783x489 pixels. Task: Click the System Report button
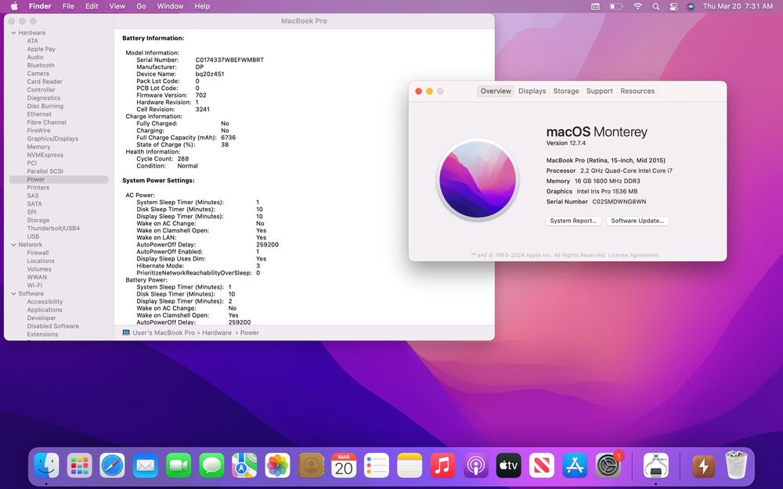(573, 221)
